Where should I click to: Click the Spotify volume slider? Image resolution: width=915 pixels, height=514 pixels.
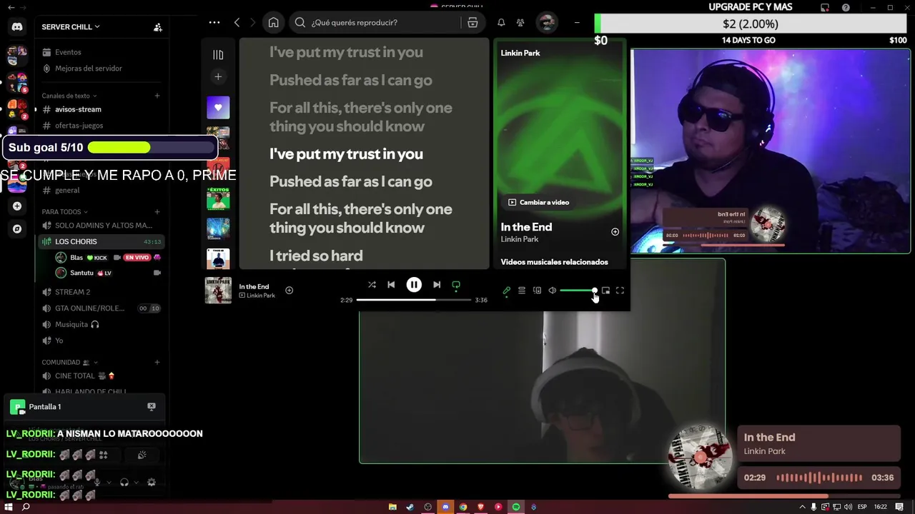click(x=578, y=291)
